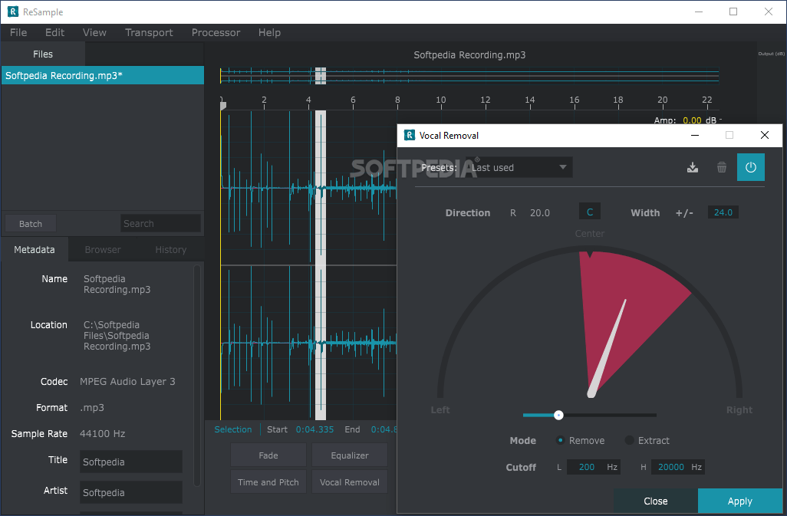Switch to the History tab

pos(170,249)
